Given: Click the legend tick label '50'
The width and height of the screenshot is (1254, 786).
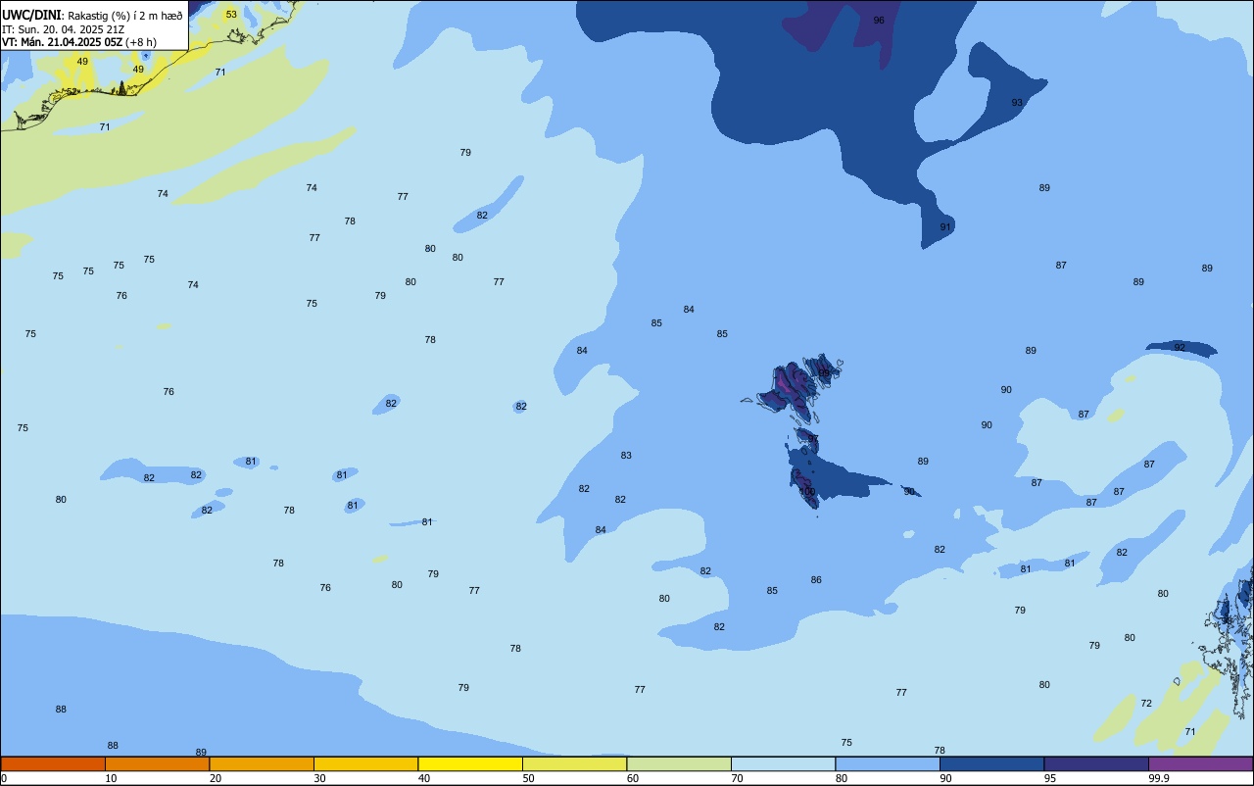Looking at the screenshot, I should click(528, 778).
